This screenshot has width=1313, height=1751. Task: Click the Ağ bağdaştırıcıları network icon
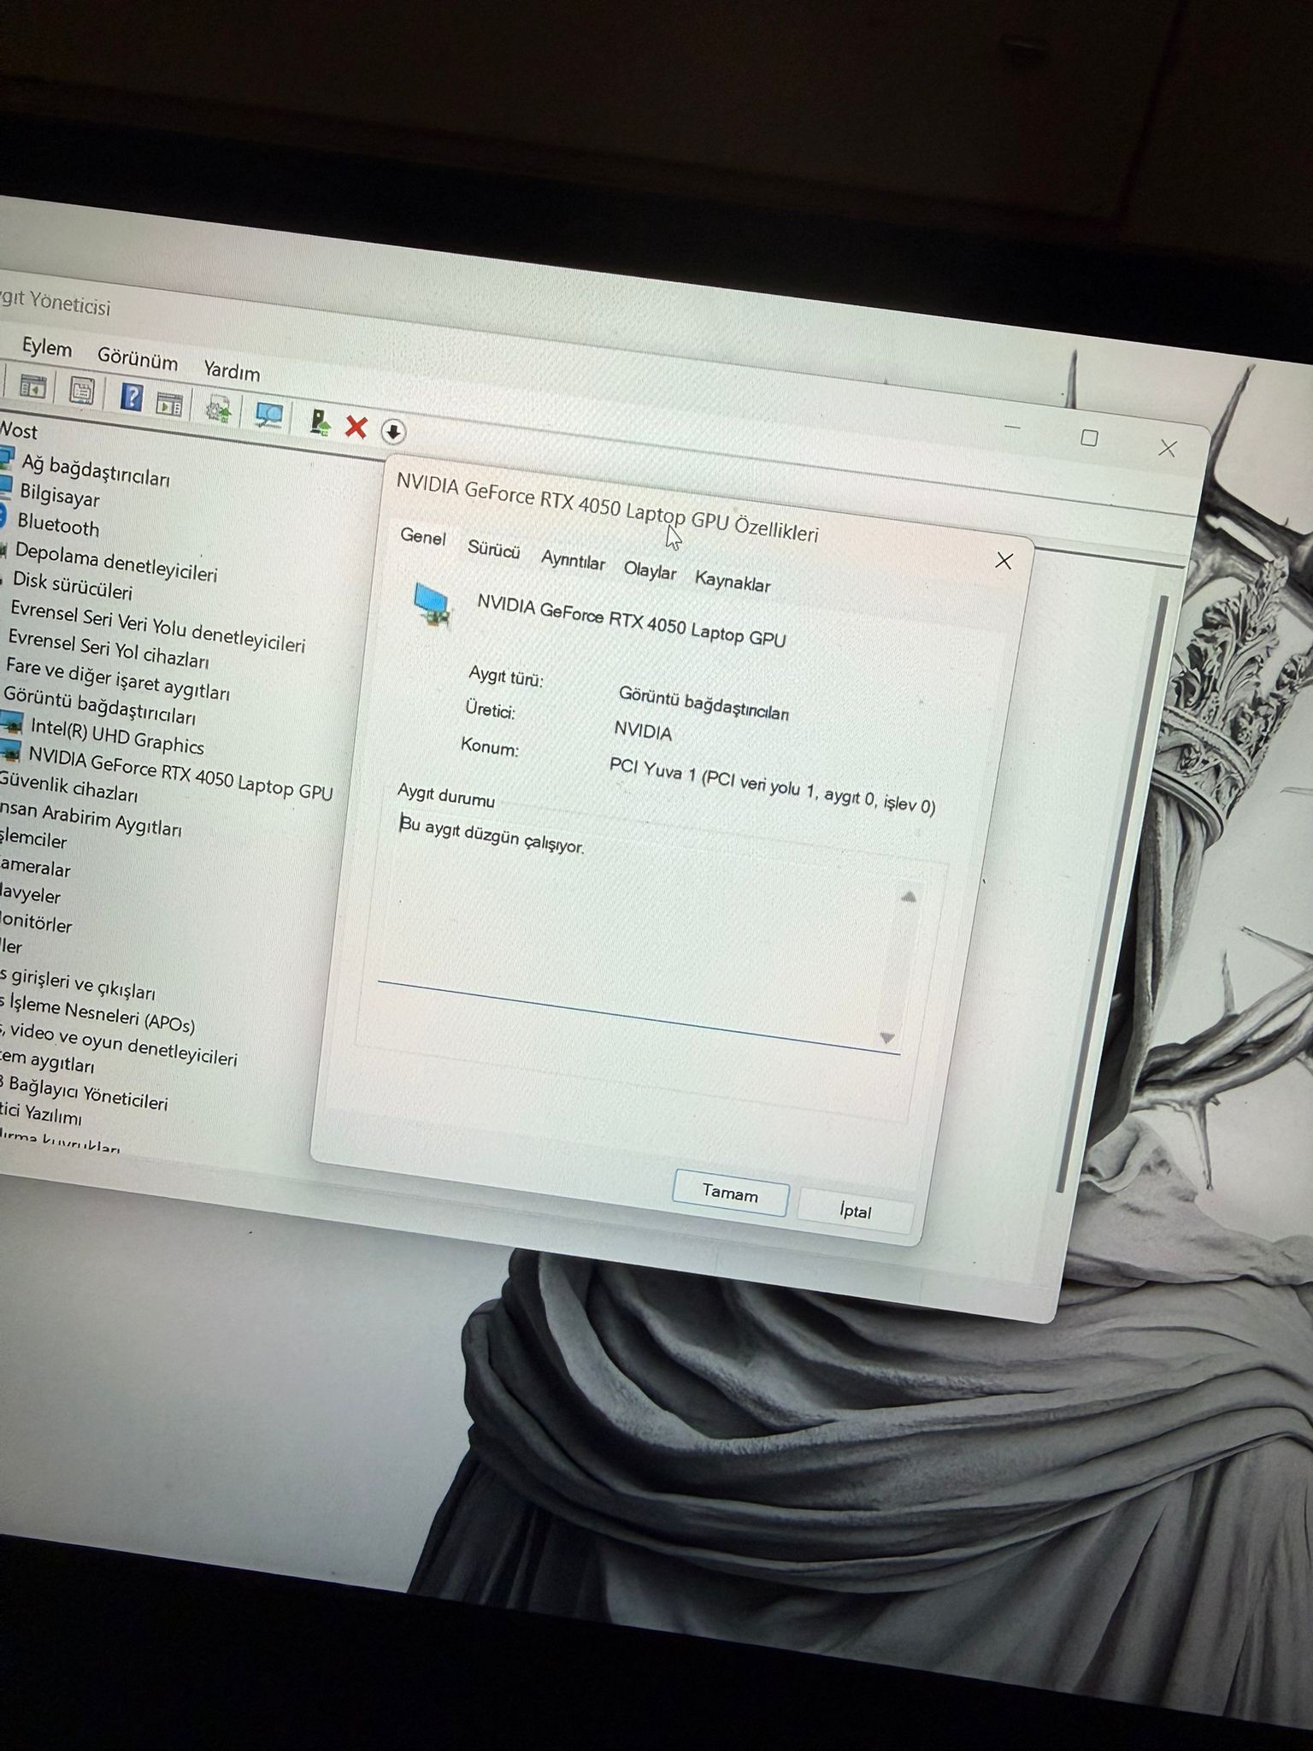(6, 459)
